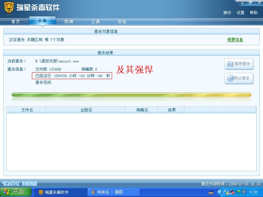The height and width of the screenshot is (197, 263).
Task: Open the 帮助 menu
Action: coord(253,13)
